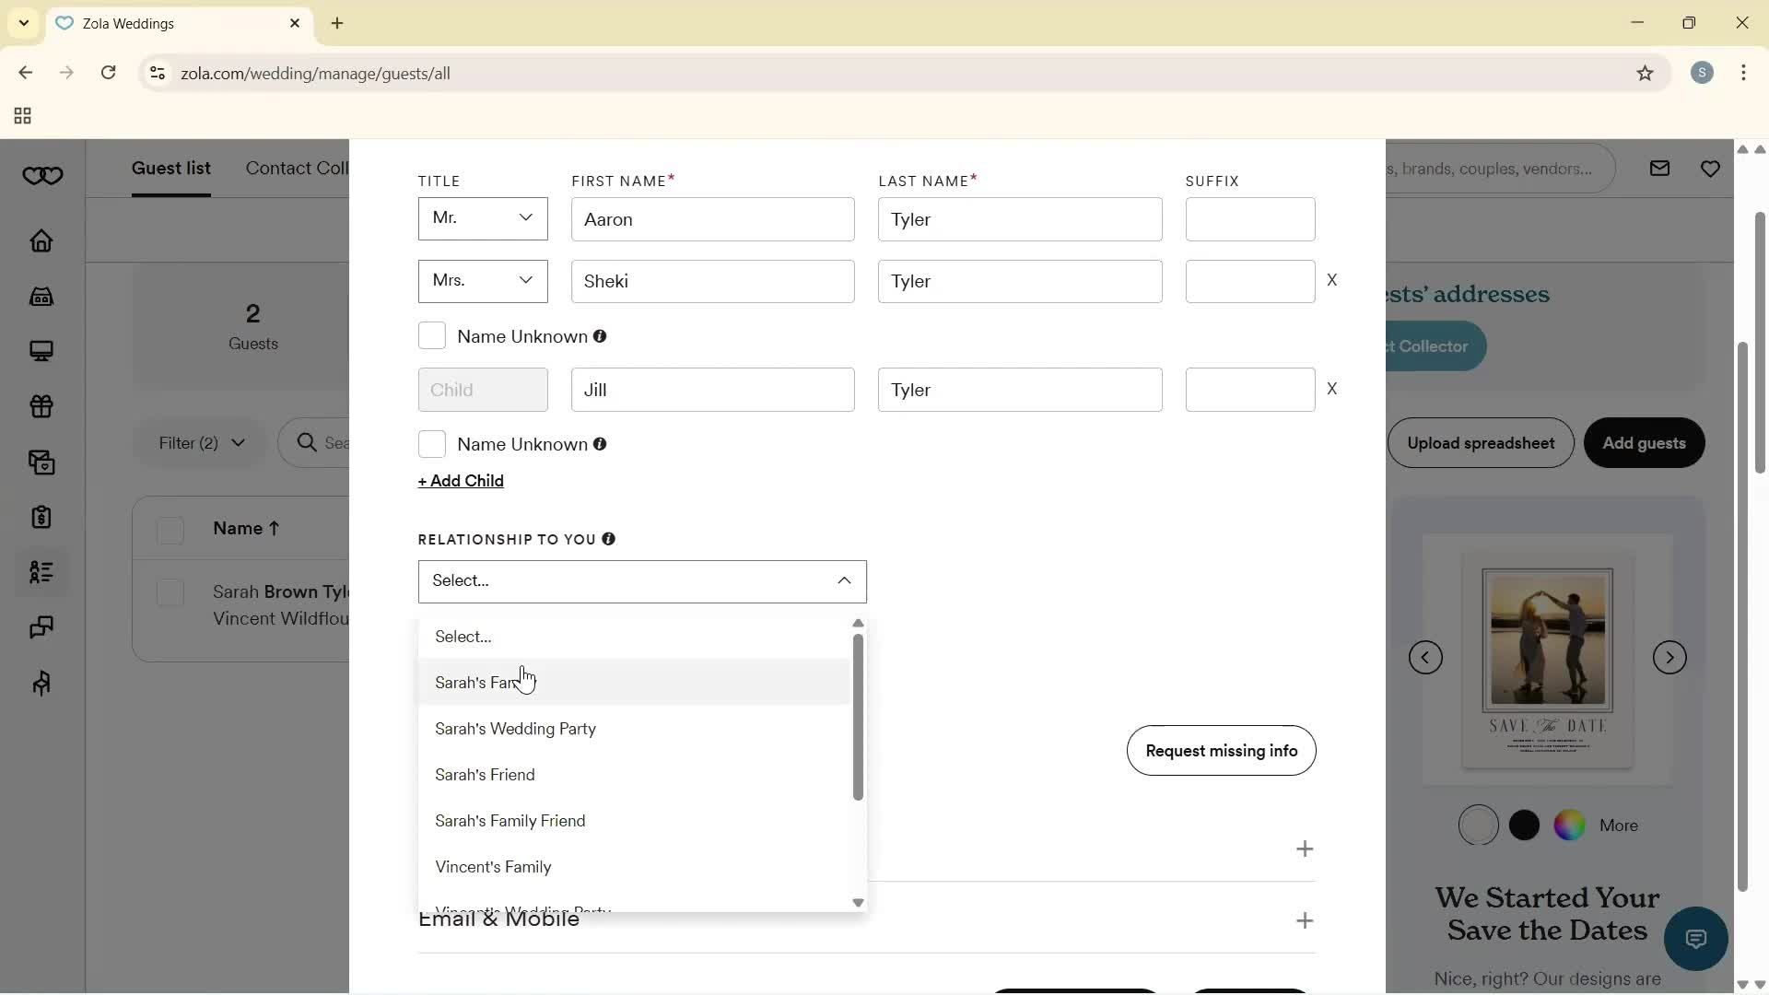The width and height of the screenshot is (1769, 995).
Task: Click the Request missing info button
Action: pos(1221,751)
